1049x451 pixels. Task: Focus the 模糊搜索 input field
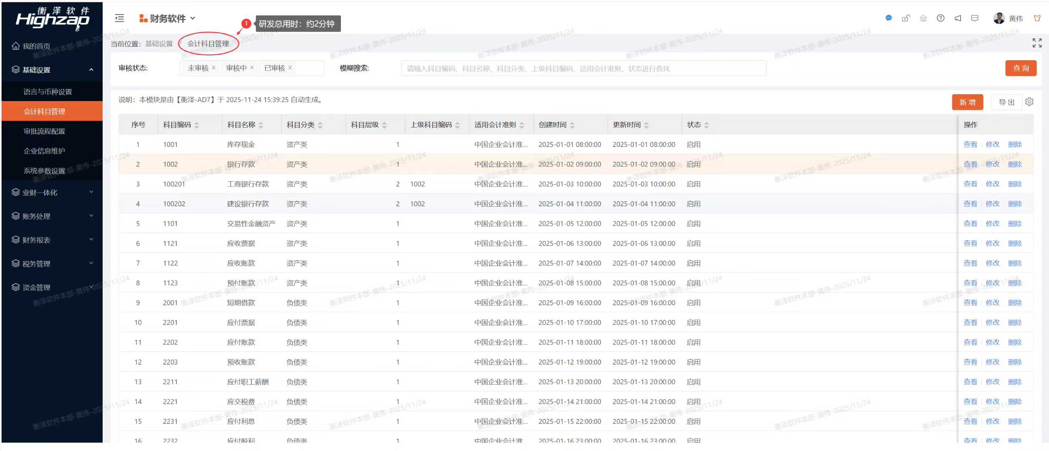click(583, 68)
